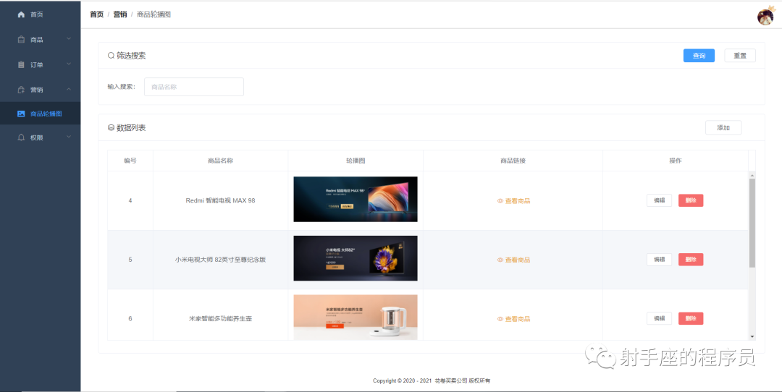The width and height of the screenshot is (782, 392).
Task: Click the 操作 column header
Action: click(x=676, y=161)
